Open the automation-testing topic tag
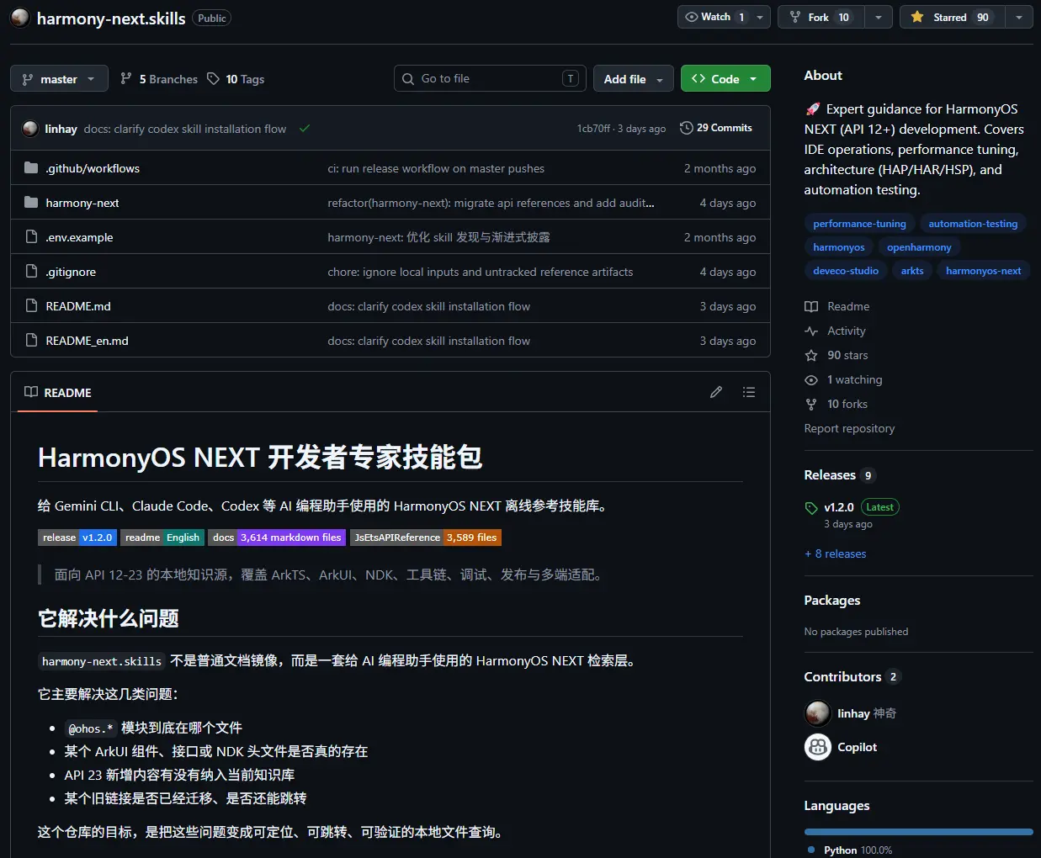This screenshot has width=1041, height=858. point(973,224)
